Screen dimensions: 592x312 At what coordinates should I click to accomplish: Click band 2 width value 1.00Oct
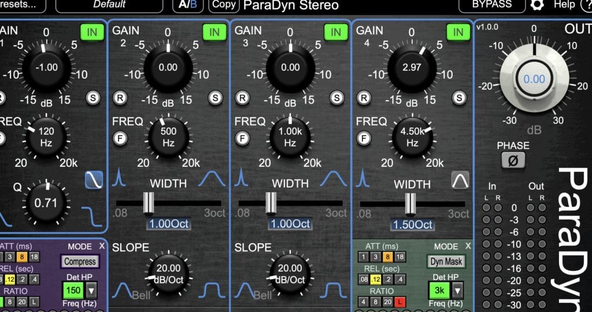pos(169,224)
